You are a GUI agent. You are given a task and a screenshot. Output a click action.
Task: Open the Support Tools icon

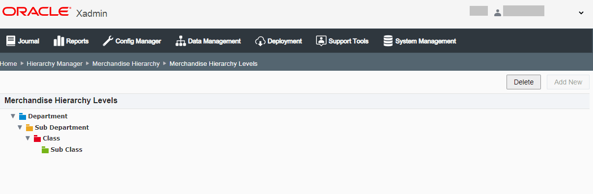tap(321, 41)
